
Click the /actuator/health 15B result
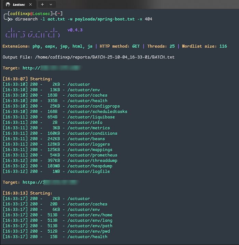click(x=55, y=237)
